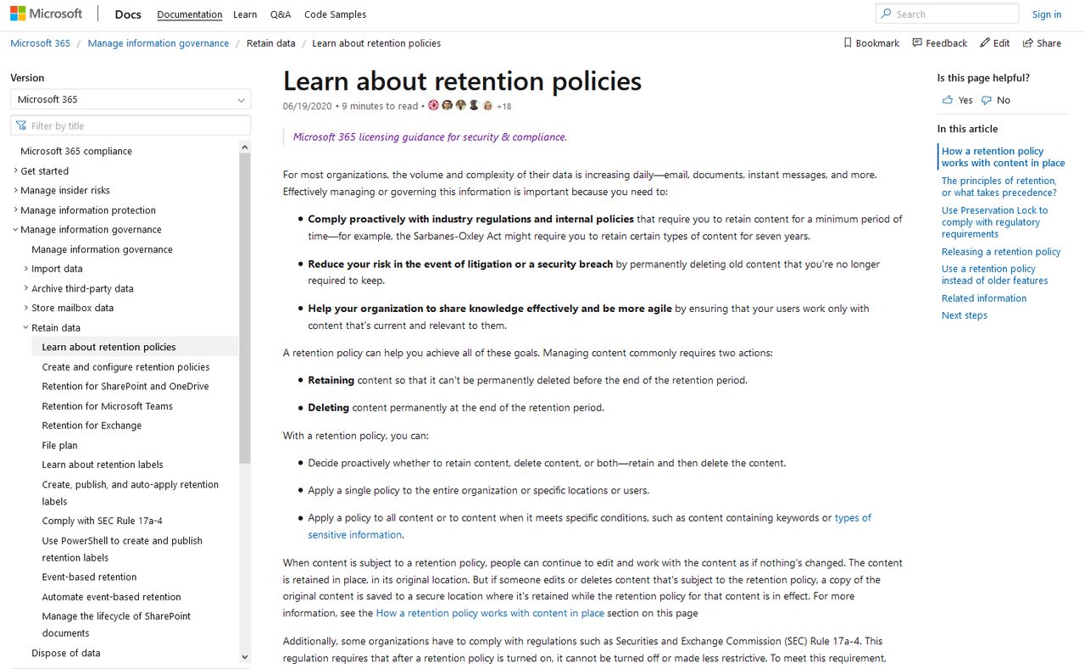Click the Feedback speech bubble icon
Viewport: 1085px width, 669px height.
(917, 42)
